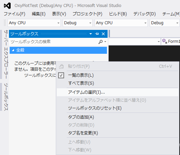This screenshot has height=155, width=180.
Task: Click the Visual Studio logo icon
Action: tap(7, 6)
